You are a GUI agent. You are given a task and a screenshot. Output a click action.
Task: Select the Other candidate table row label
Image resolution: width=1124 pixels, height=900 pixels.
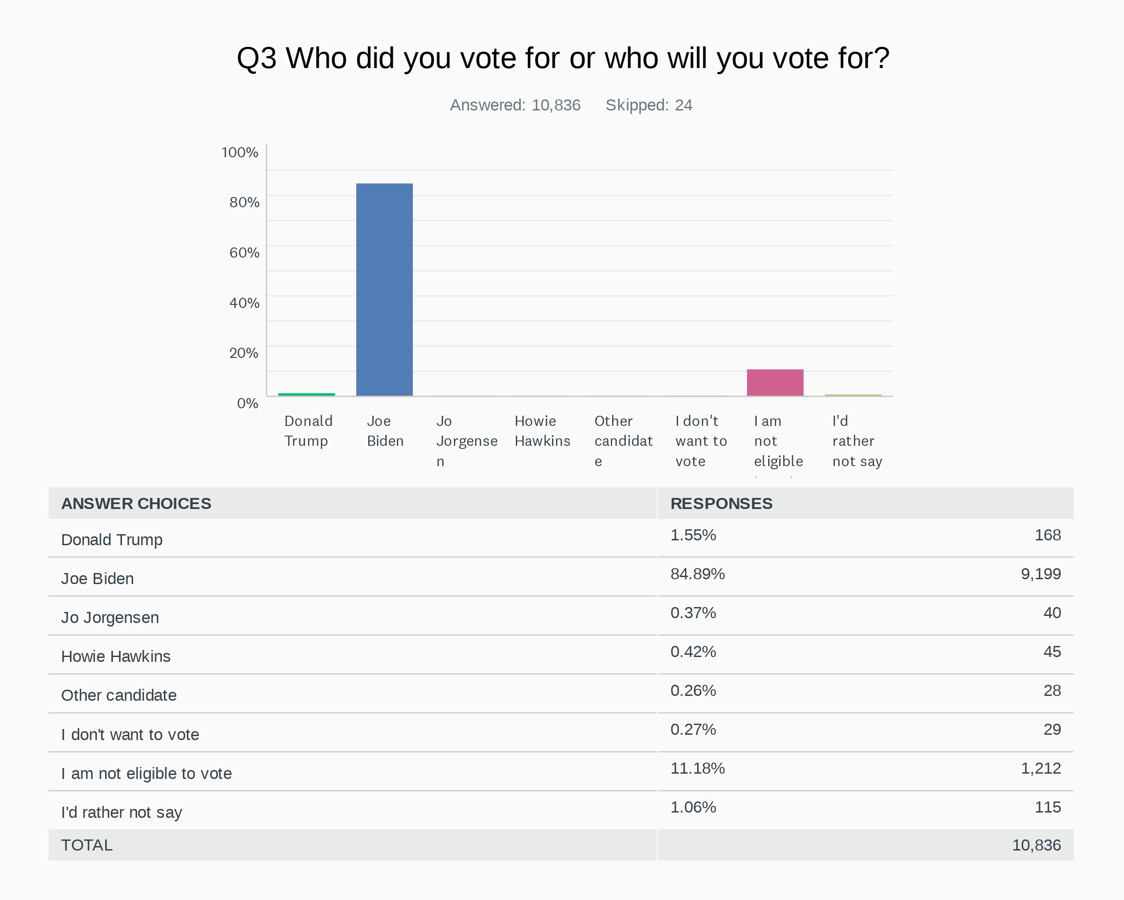click(x=119, y=695)
